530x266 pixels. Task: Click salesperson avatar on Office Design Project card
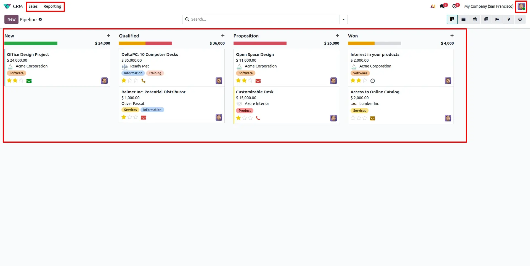coord(104,81)
